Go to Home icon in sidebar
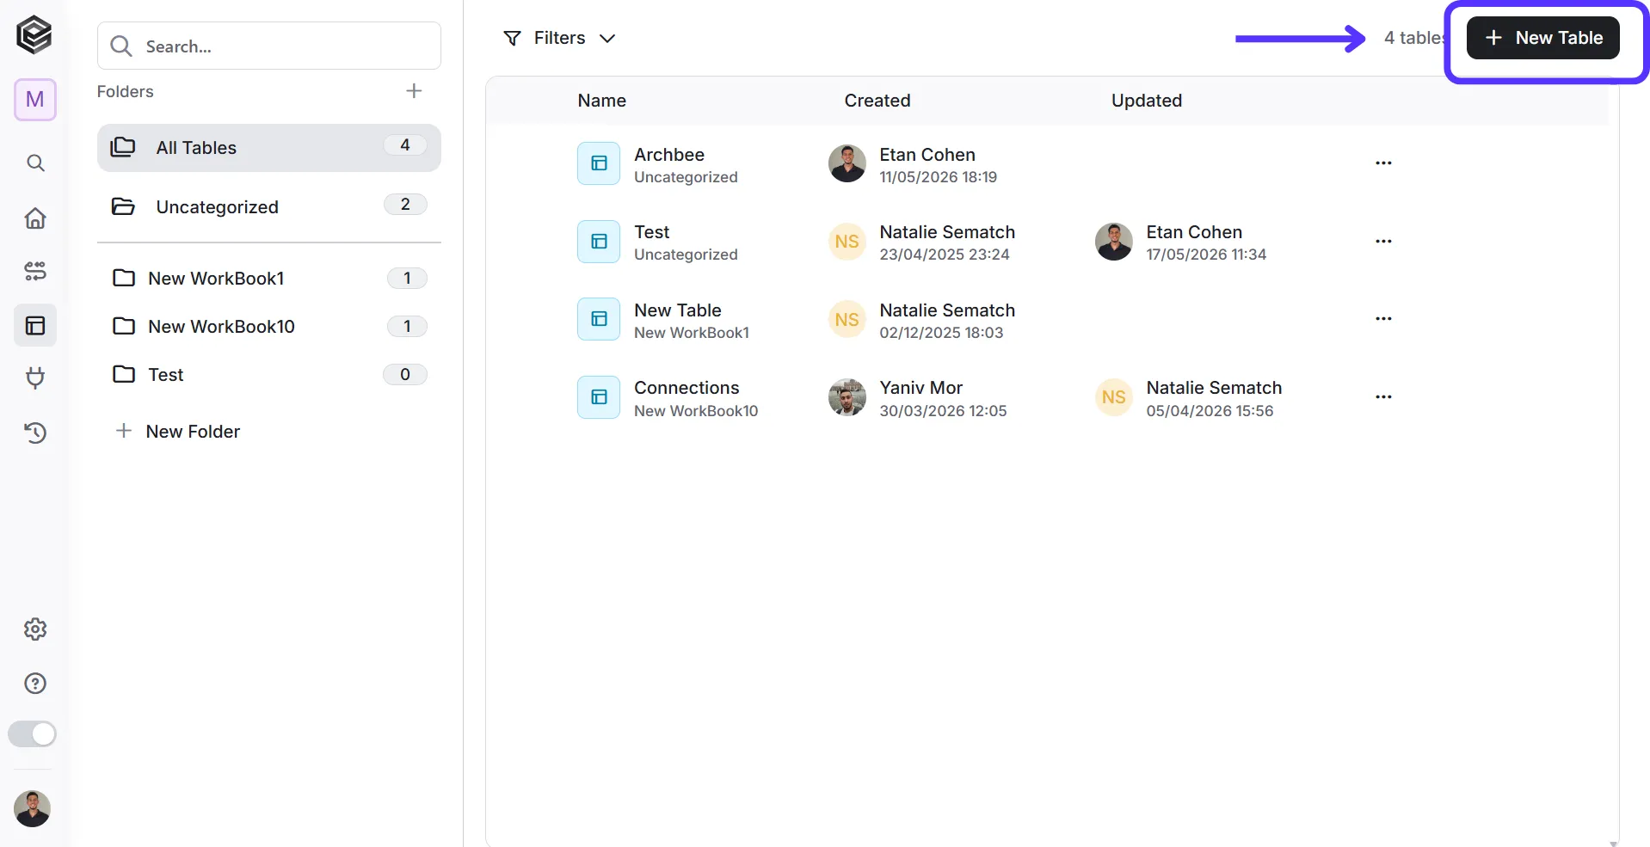This screenshot has width=1650, height=847. [x=35, y=218]
